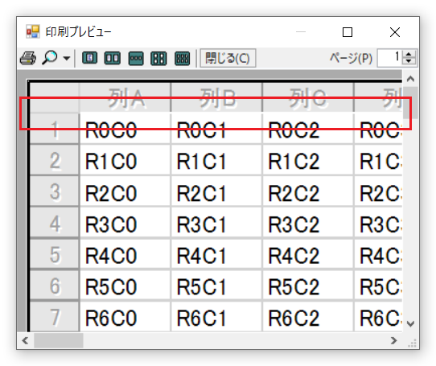Click cell R1C1
The image size is (436, 366).
216,161
